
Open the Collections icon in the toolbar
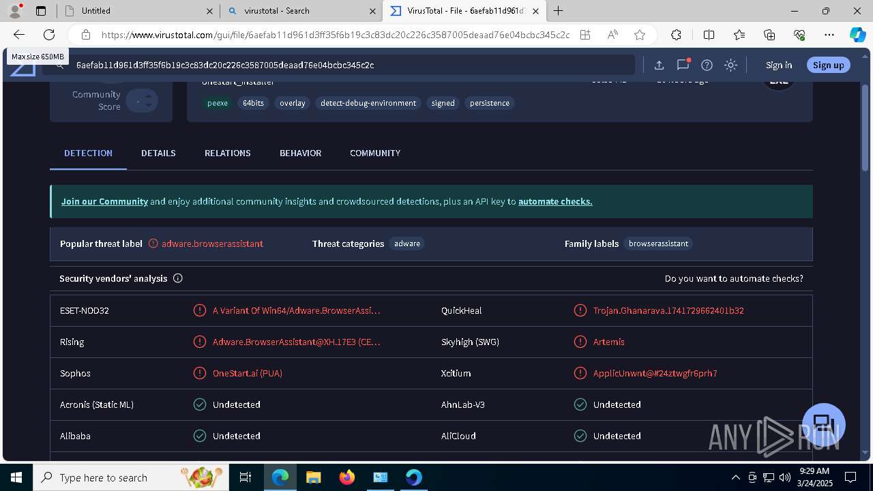(x=769, y=35)
